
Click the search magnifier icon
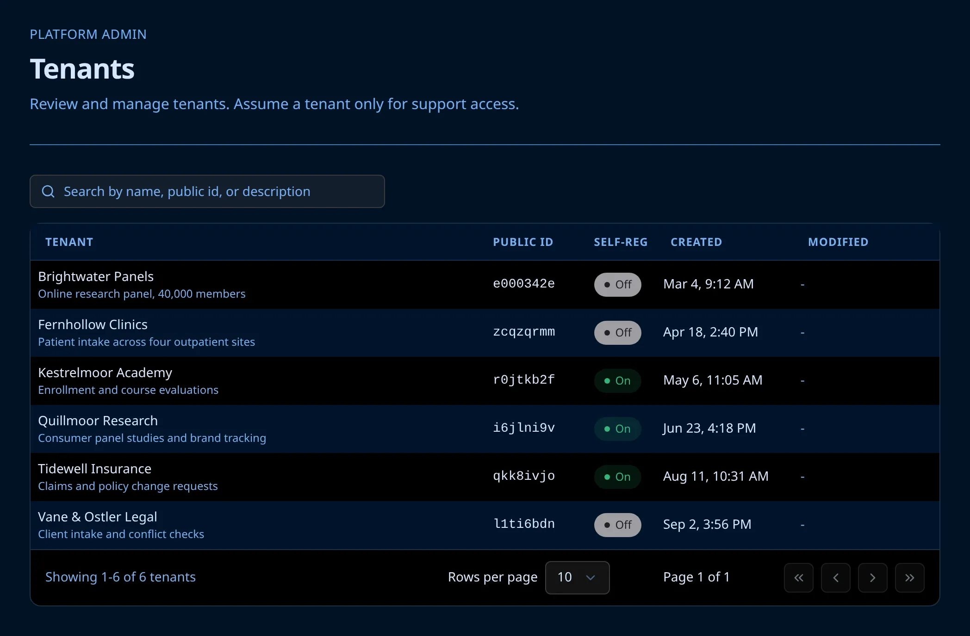point(48,191)
